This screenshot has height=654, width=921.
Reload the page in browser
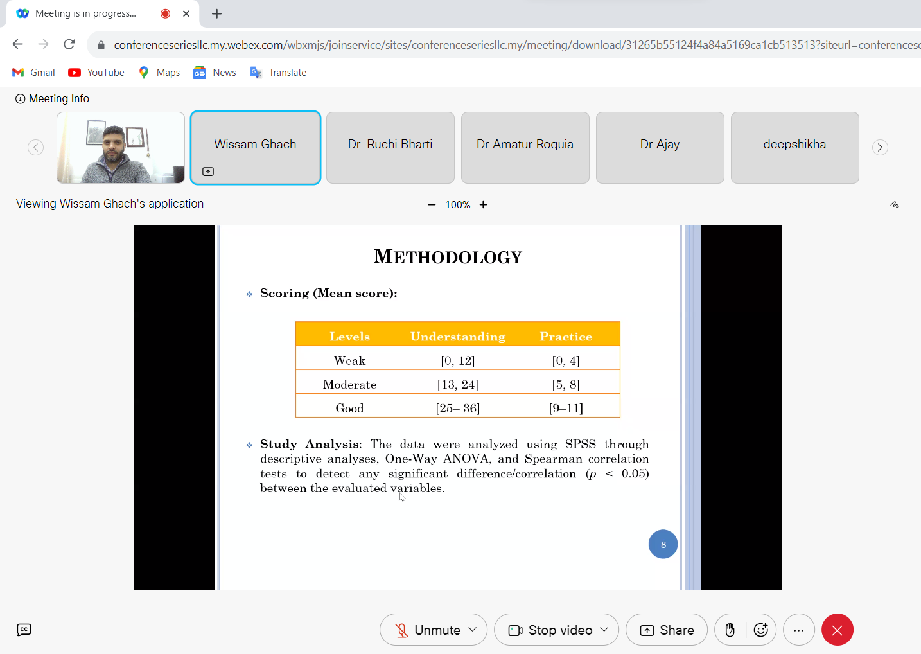tap(69, 44)
